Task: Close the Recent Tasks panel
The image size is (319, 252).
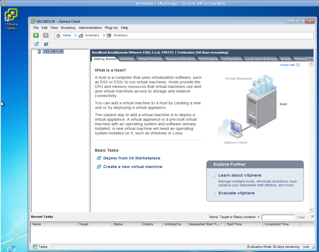Action: coord(313,216)
